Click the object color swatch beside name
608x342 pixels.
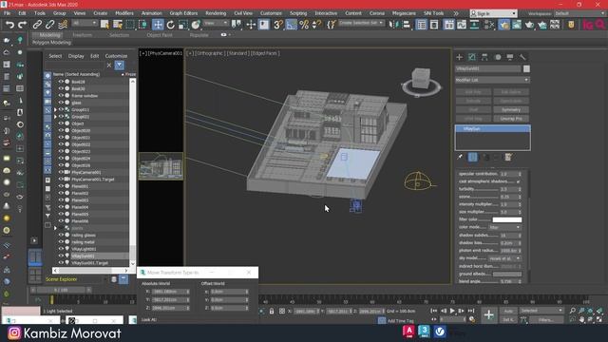[526, 68]
